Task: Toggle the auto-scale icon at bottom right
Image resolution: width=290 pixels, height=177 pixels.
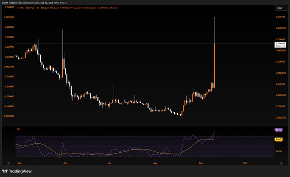Action: click(x=281, y=163)
